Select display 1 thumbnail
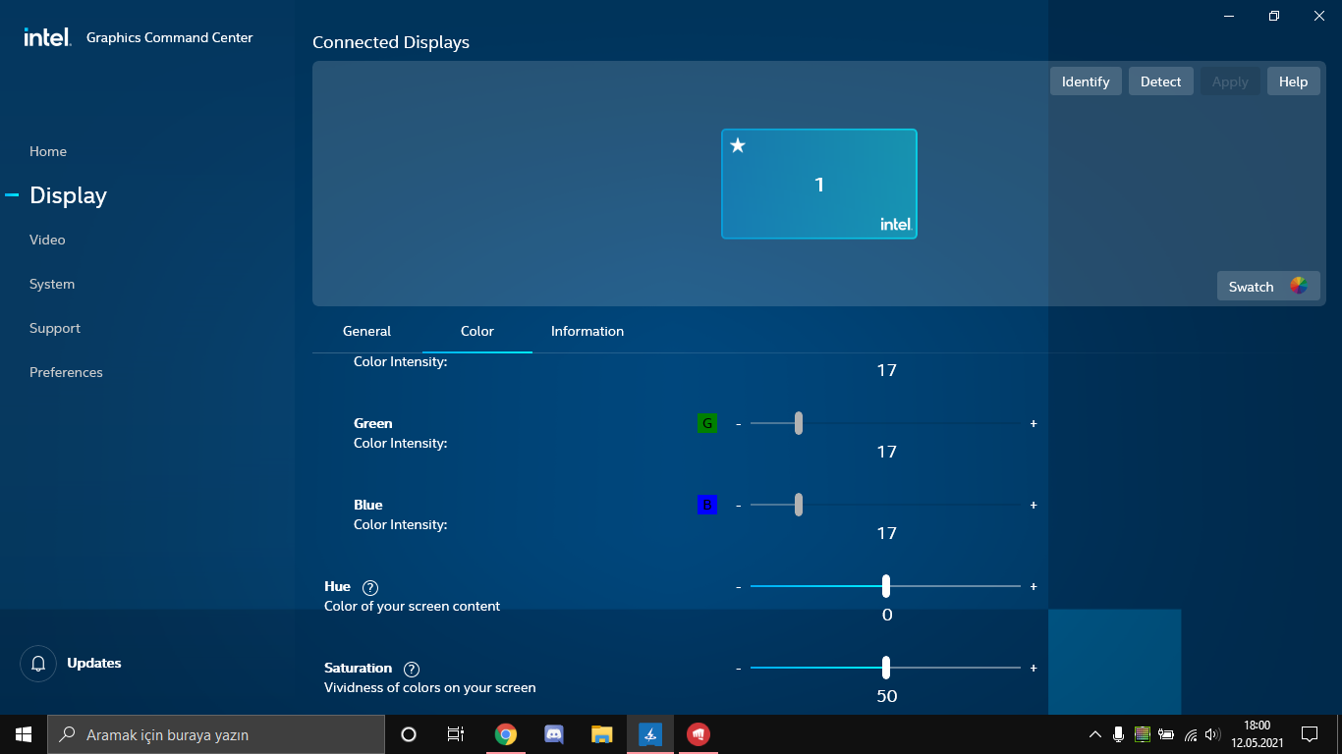Image resolution: width=1342 pixels, height=754 pixels. pyautogui.click(x=819, y=184)
